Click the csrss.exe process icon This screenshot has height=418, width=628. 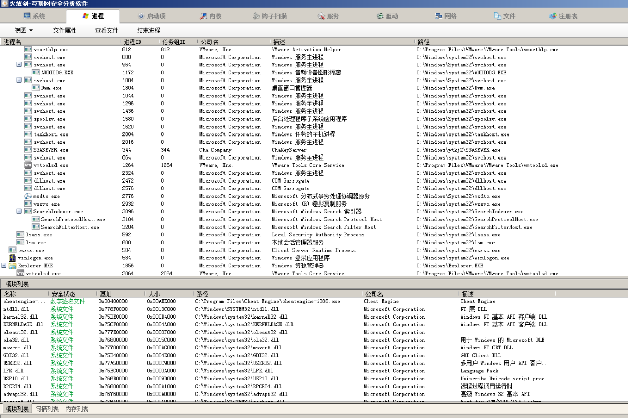click(13, 251)
